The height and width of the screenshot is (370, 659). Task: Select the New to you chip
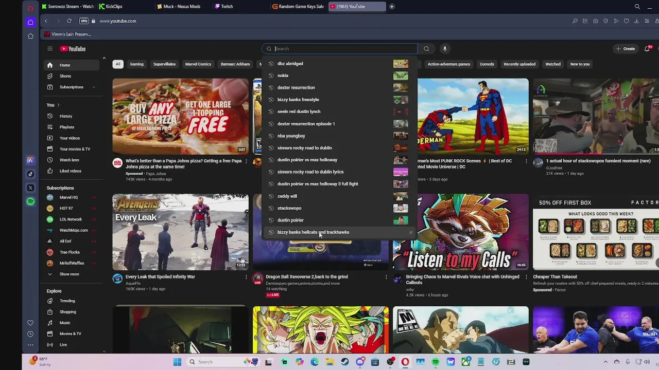coord(580,64)
